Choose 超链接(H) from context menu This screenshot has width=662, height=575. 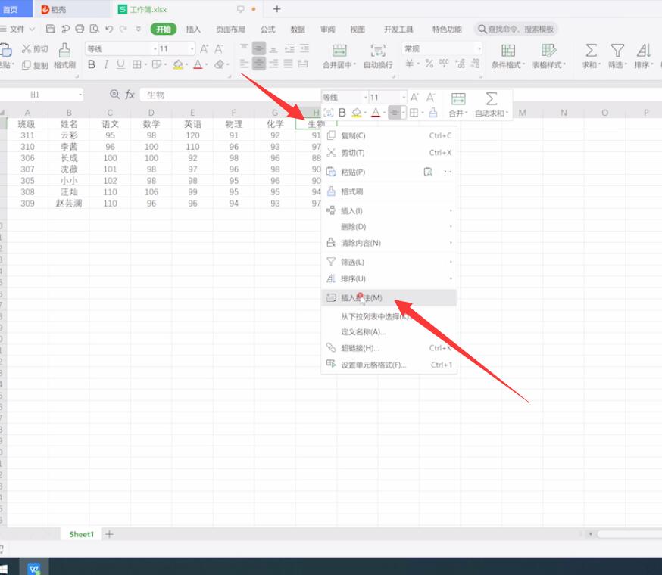pyautogui.click(x=389, y=348)
